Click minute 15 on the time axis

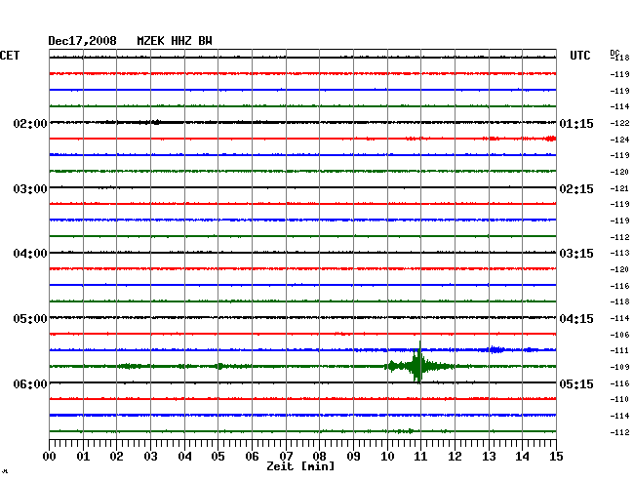pos(556,457)
